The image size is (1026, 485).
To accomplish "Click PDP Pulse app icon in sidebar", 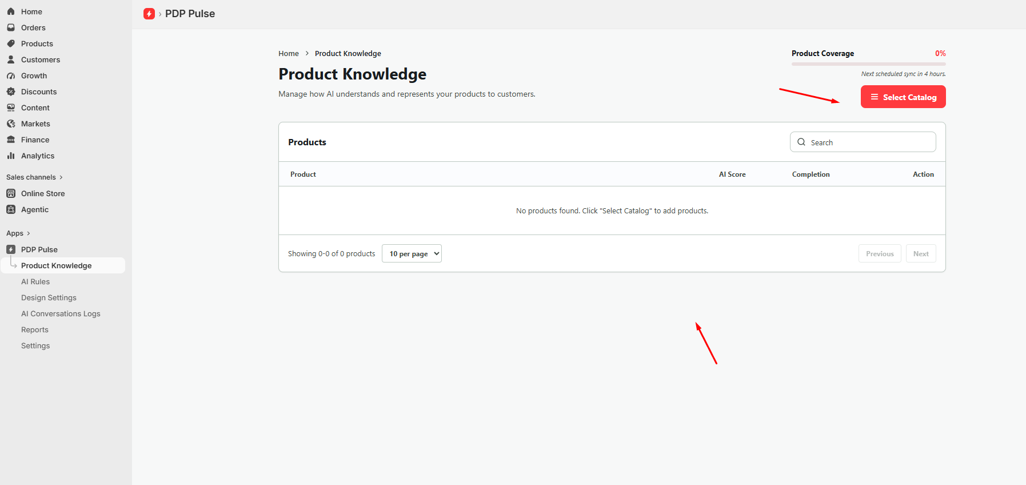I will coord(11,249).
